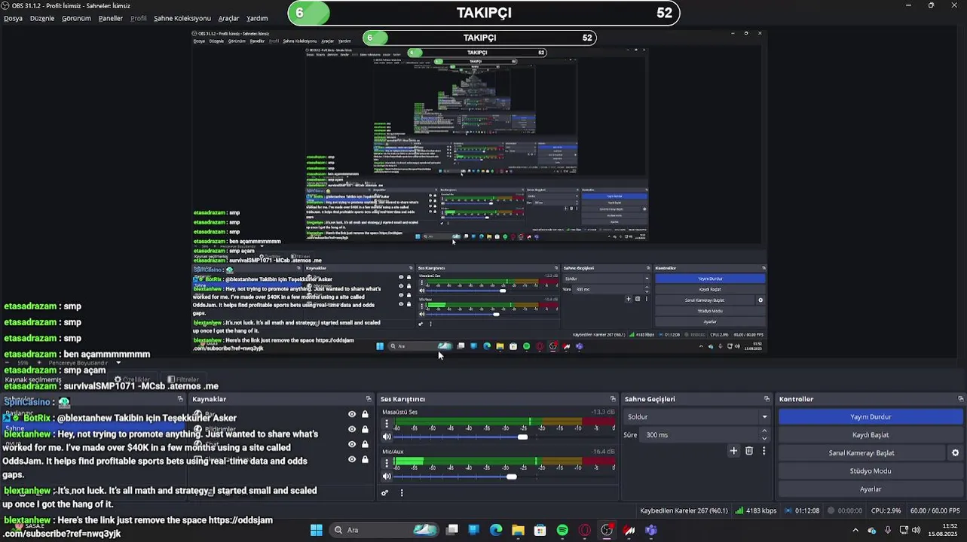This screenshot has width=967, height=542.
Task: Hide the last source in Kaynaklar
Action: [351, 459]
